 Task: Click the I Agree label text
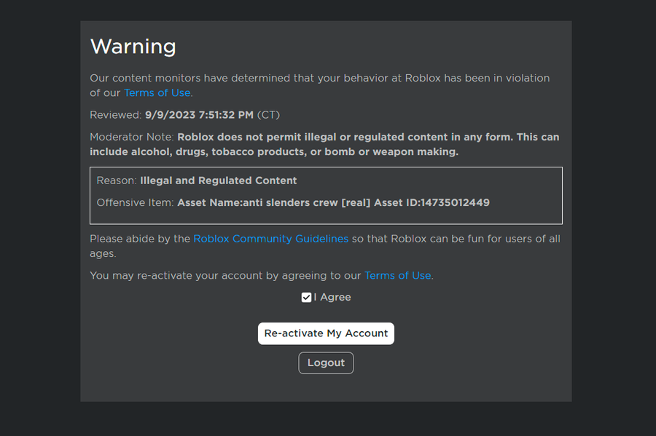point(332,298)
